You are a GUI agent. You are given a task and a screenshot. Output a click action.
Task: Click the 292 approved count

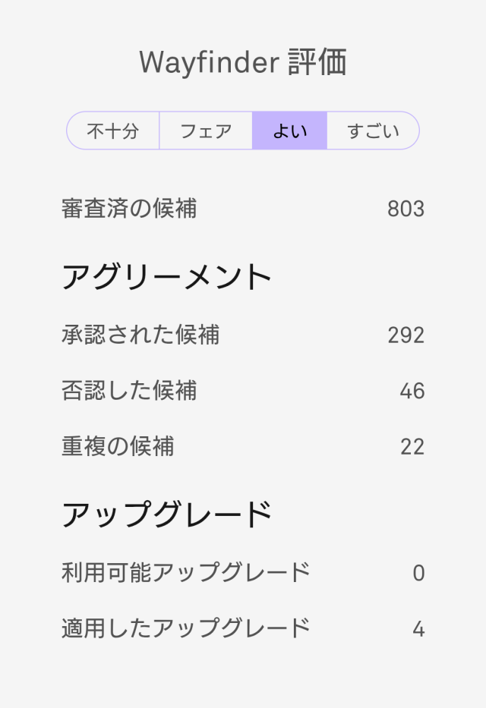tap(406, 335)
